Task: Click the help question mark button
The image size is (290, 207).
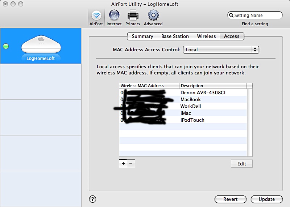Action: [92, 199]
